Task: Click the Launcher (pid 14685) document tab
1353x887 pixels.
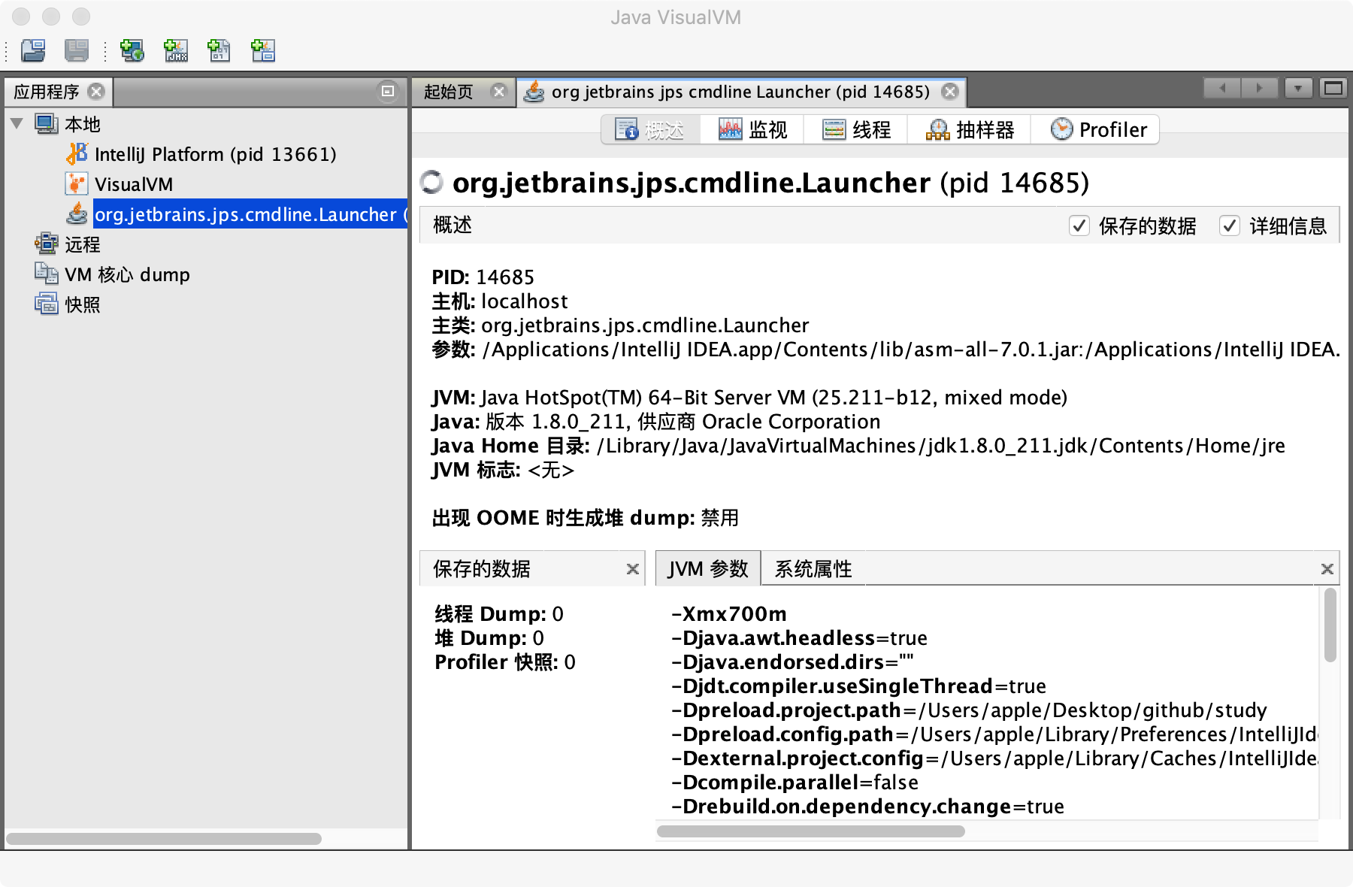Action: point(740,92)
